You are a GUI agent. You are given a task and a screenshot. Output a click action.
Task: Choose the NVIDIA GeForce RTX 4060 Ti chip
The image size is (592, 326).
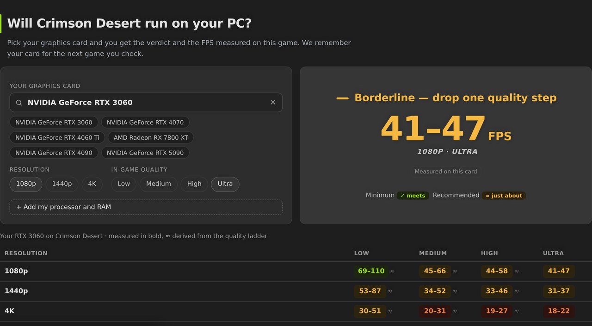57,138
